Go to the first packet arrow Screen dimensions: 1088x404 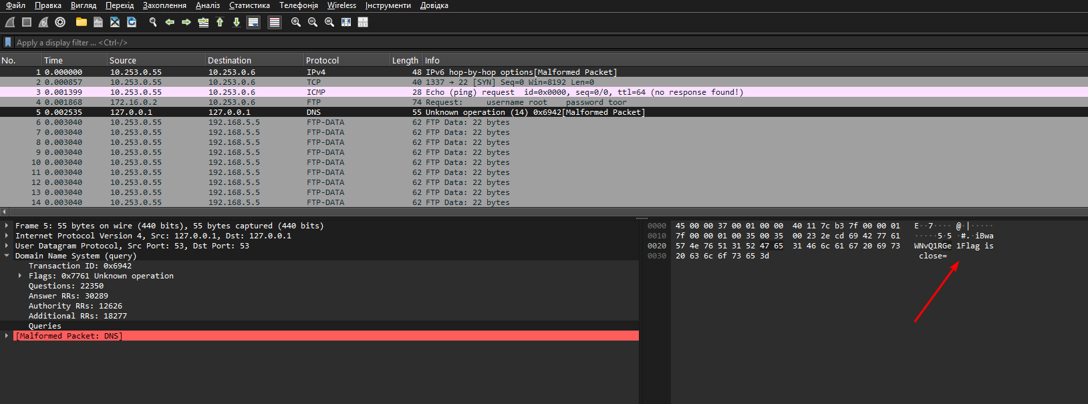pyautogui.click(x=220, y=22)
